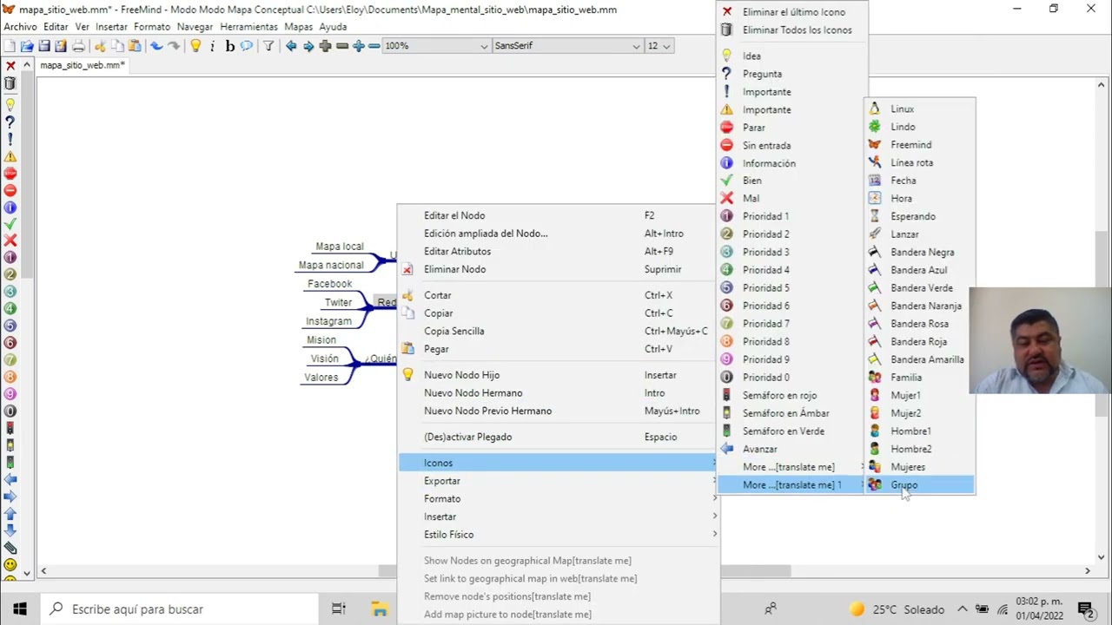Click the paste clipboard icon in the toolbar
Screen dimensions: 1112x625
point(135,46)
